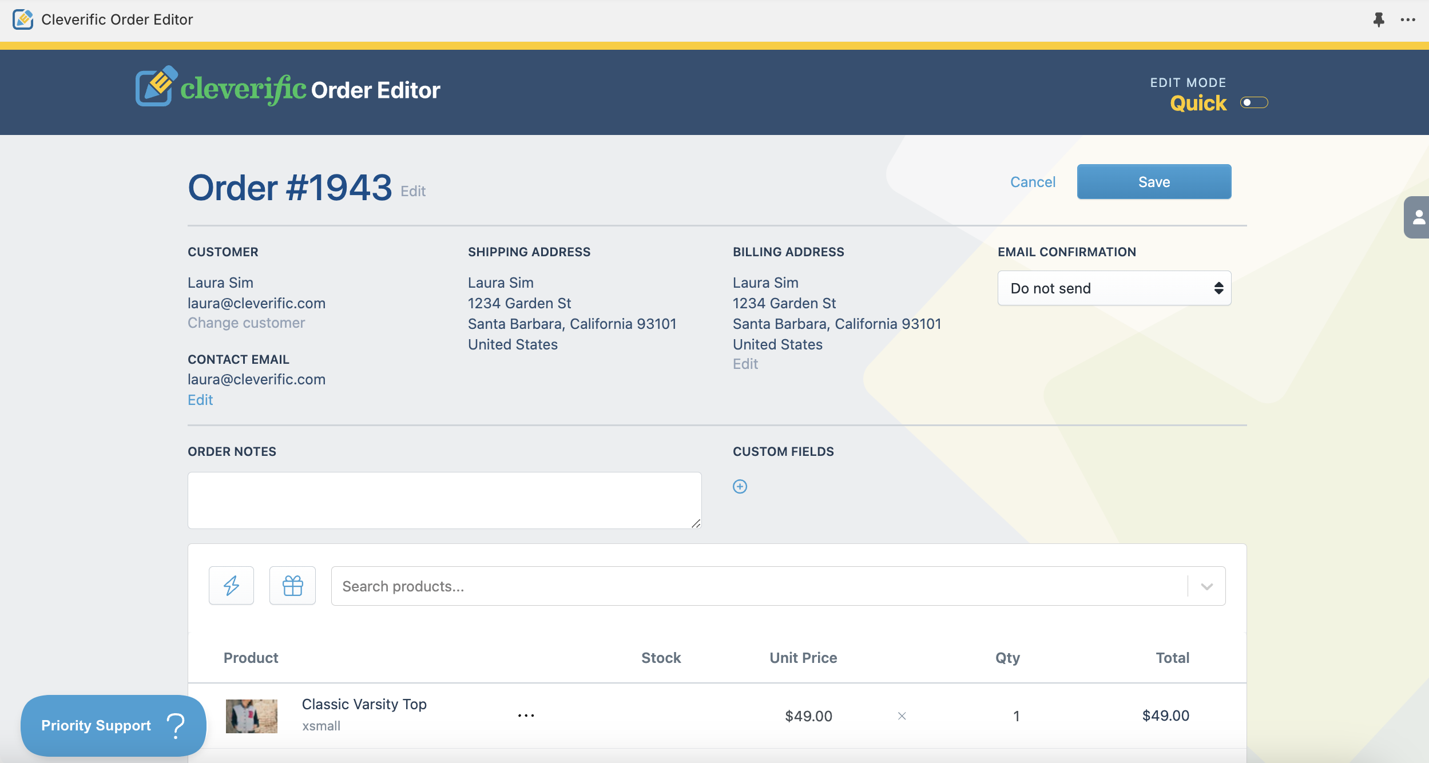This screenshot has height=763, width=1429.
Task: Save the order
Action: point(1154,182)
